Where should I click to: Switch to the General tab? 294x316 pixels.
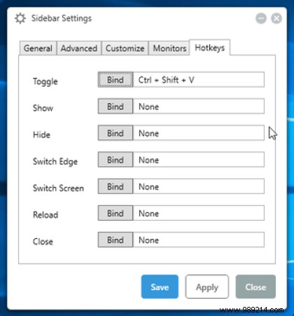(38, 48)
